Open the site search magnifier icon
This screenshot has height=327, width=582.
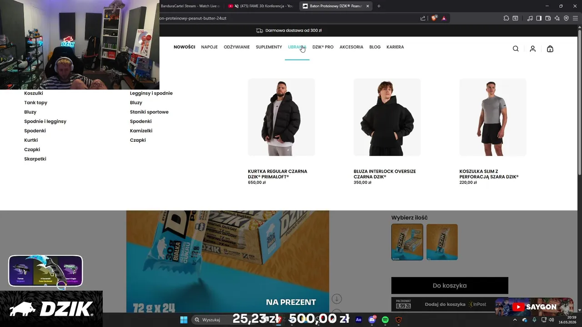[516, 49]
